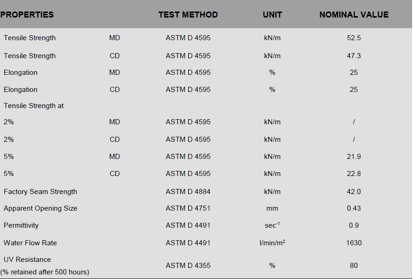413x279 pixels.
Task: Click the 42.0 seam strength value
Action: coord(354,192)
